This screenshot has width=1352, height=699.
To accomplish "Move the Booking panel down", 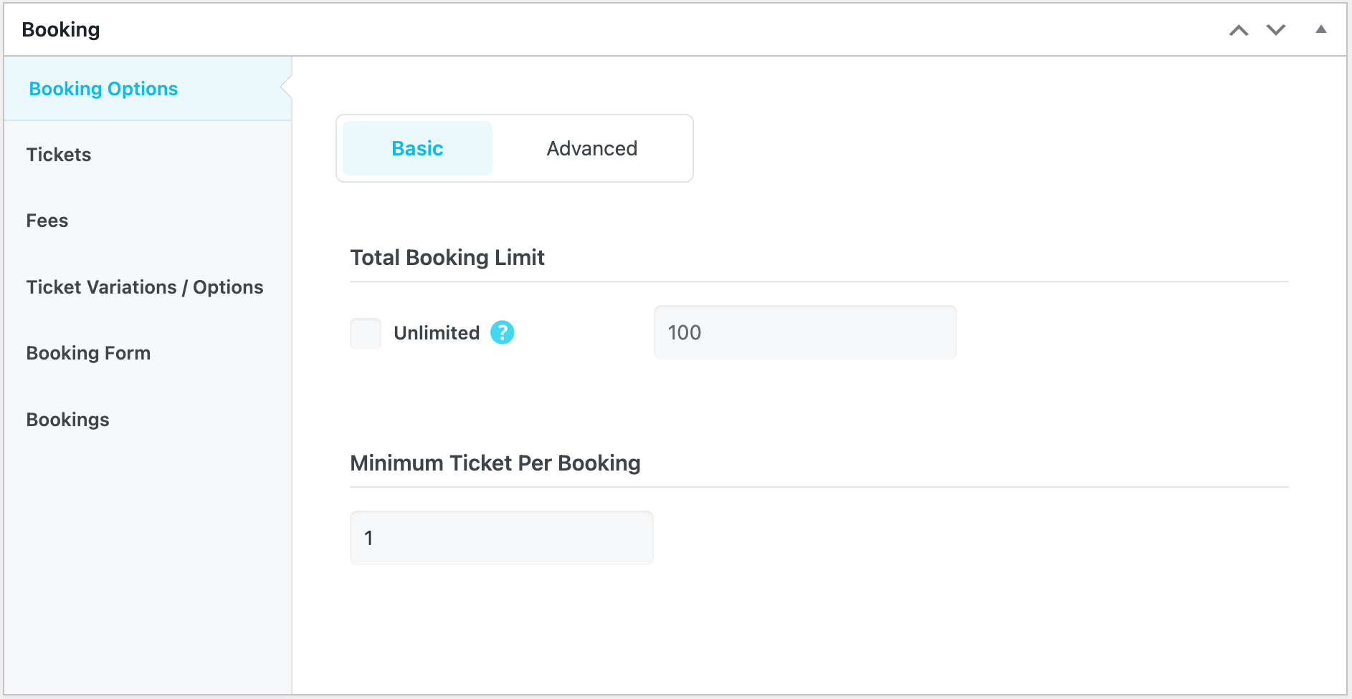I will tap(1276, 30).
